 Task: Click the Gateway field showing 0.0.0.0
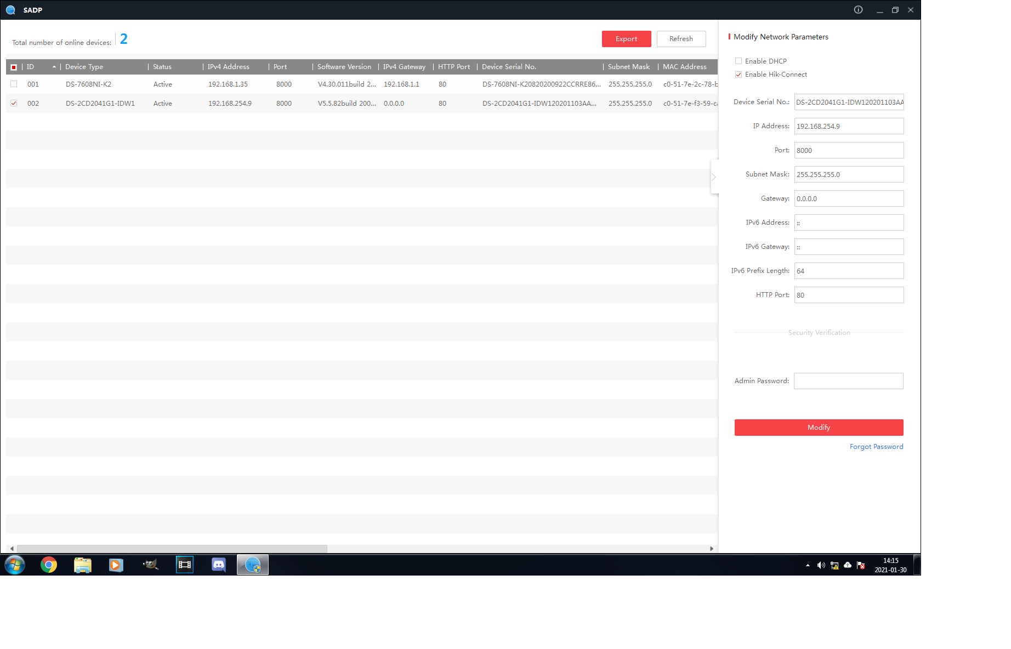pyautogui.click(x=849, y=198)
